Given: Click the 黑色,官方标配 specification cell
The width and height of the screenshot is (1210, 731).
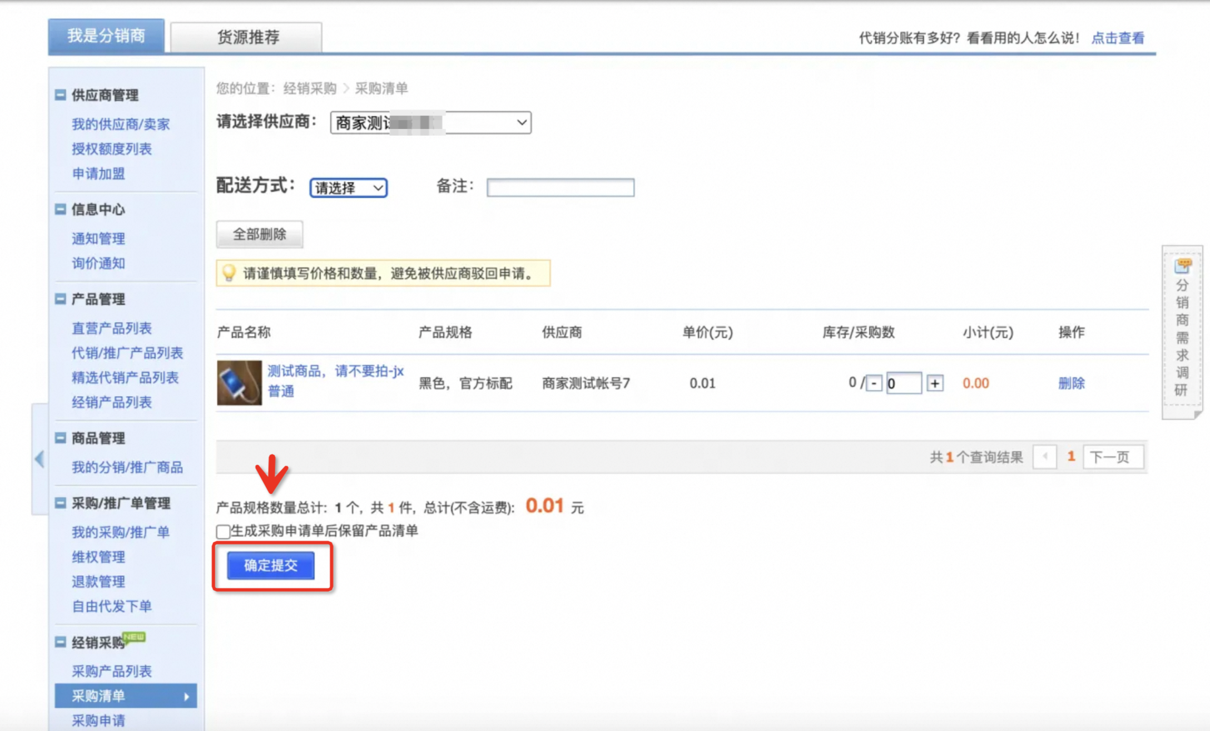Looking at the screenshot, I should click(x=465, y=383).
